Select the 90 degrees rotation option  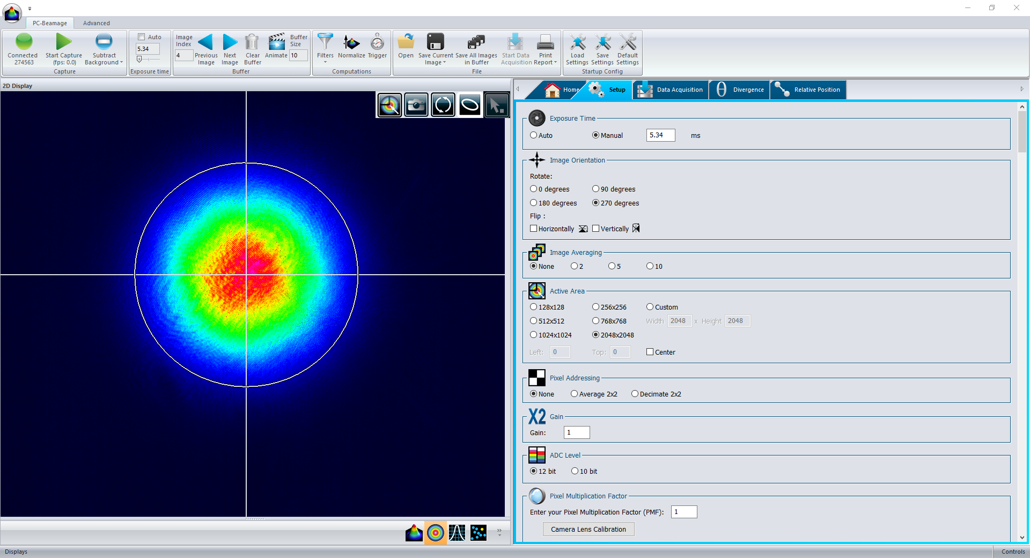(595, 189)
